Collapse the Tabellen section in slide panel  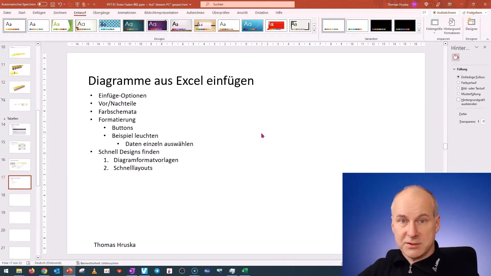pos(4,119)
